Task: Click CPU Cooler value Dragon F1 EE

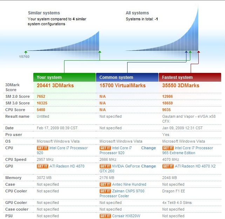Action: coord(173,191)
